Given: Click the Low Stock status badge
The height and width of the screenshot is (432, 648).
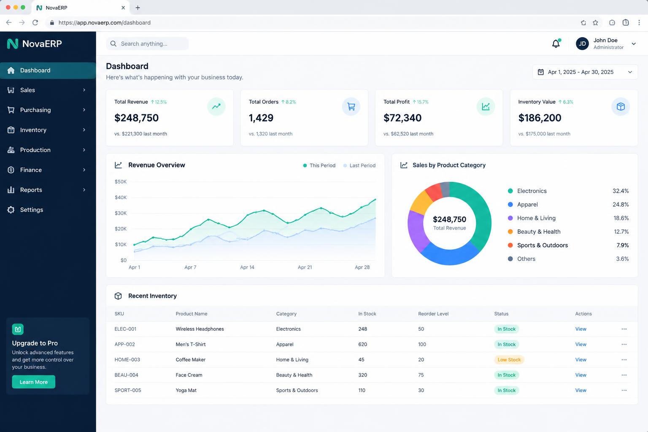Looking at the screenshot, I should 509,360.
